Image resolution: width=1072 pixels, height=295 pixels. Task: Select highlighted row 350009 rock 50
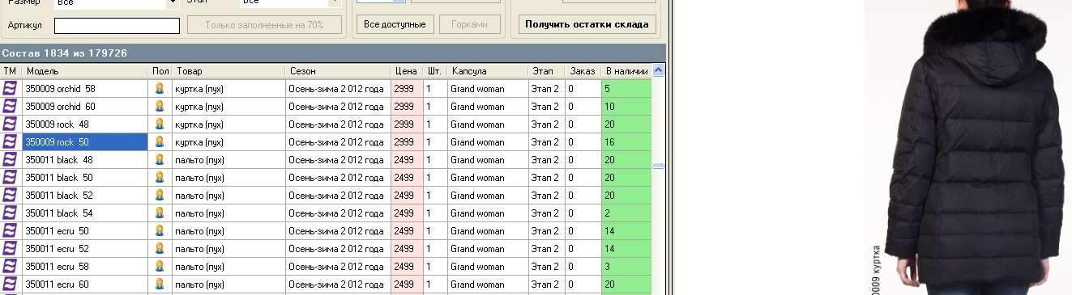click(85, 141)
